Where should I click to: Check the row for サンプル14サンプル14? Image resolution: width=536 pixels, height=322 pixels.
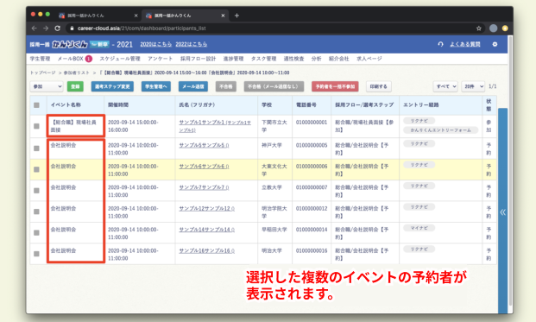click(36, 233)
